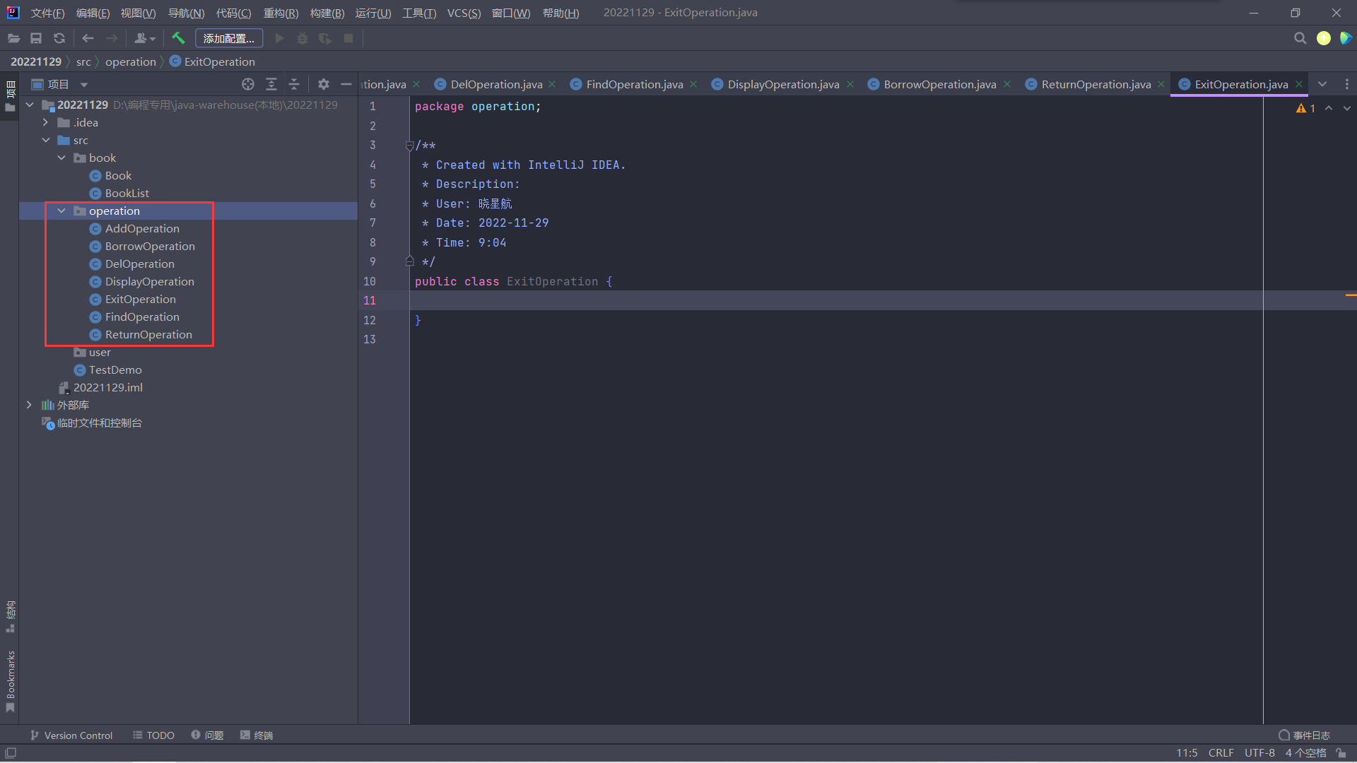Click the Save All toolbar icon
This screenshot has height=763, width=1357.
(x=36, y=38)
